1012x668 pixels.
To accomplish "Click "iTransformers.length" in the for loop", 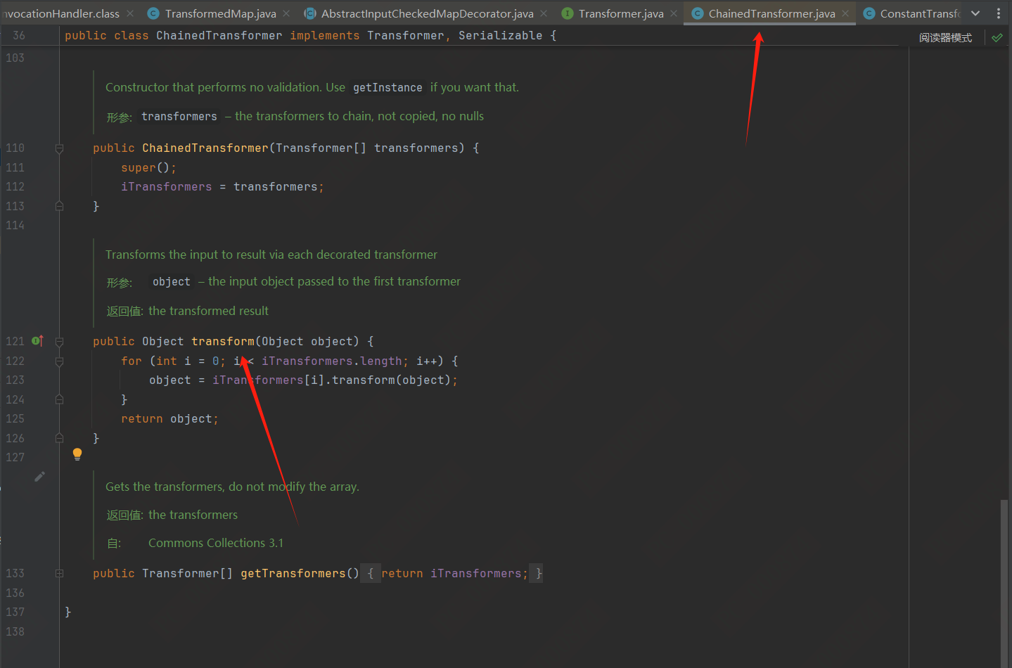I will click(x=331, y=361).
